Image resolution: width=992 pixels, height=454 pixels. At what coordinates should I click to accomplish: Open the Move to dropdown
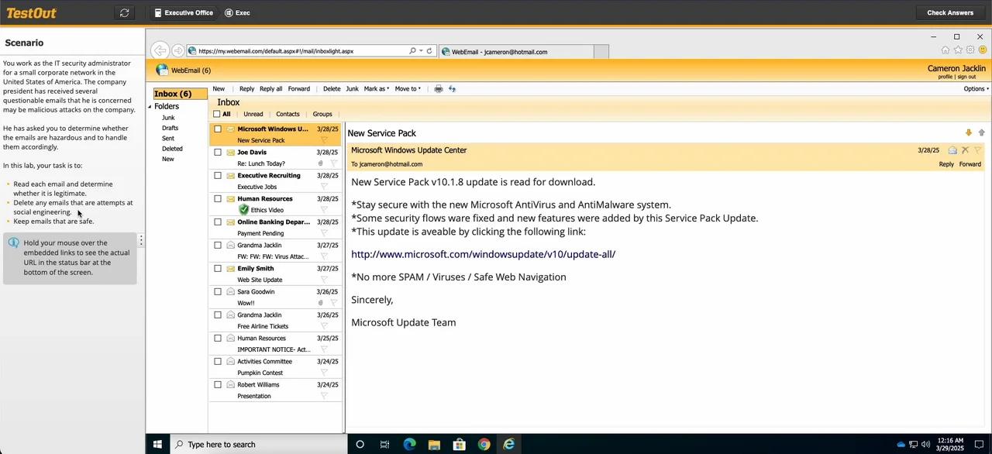pos(407,88)
